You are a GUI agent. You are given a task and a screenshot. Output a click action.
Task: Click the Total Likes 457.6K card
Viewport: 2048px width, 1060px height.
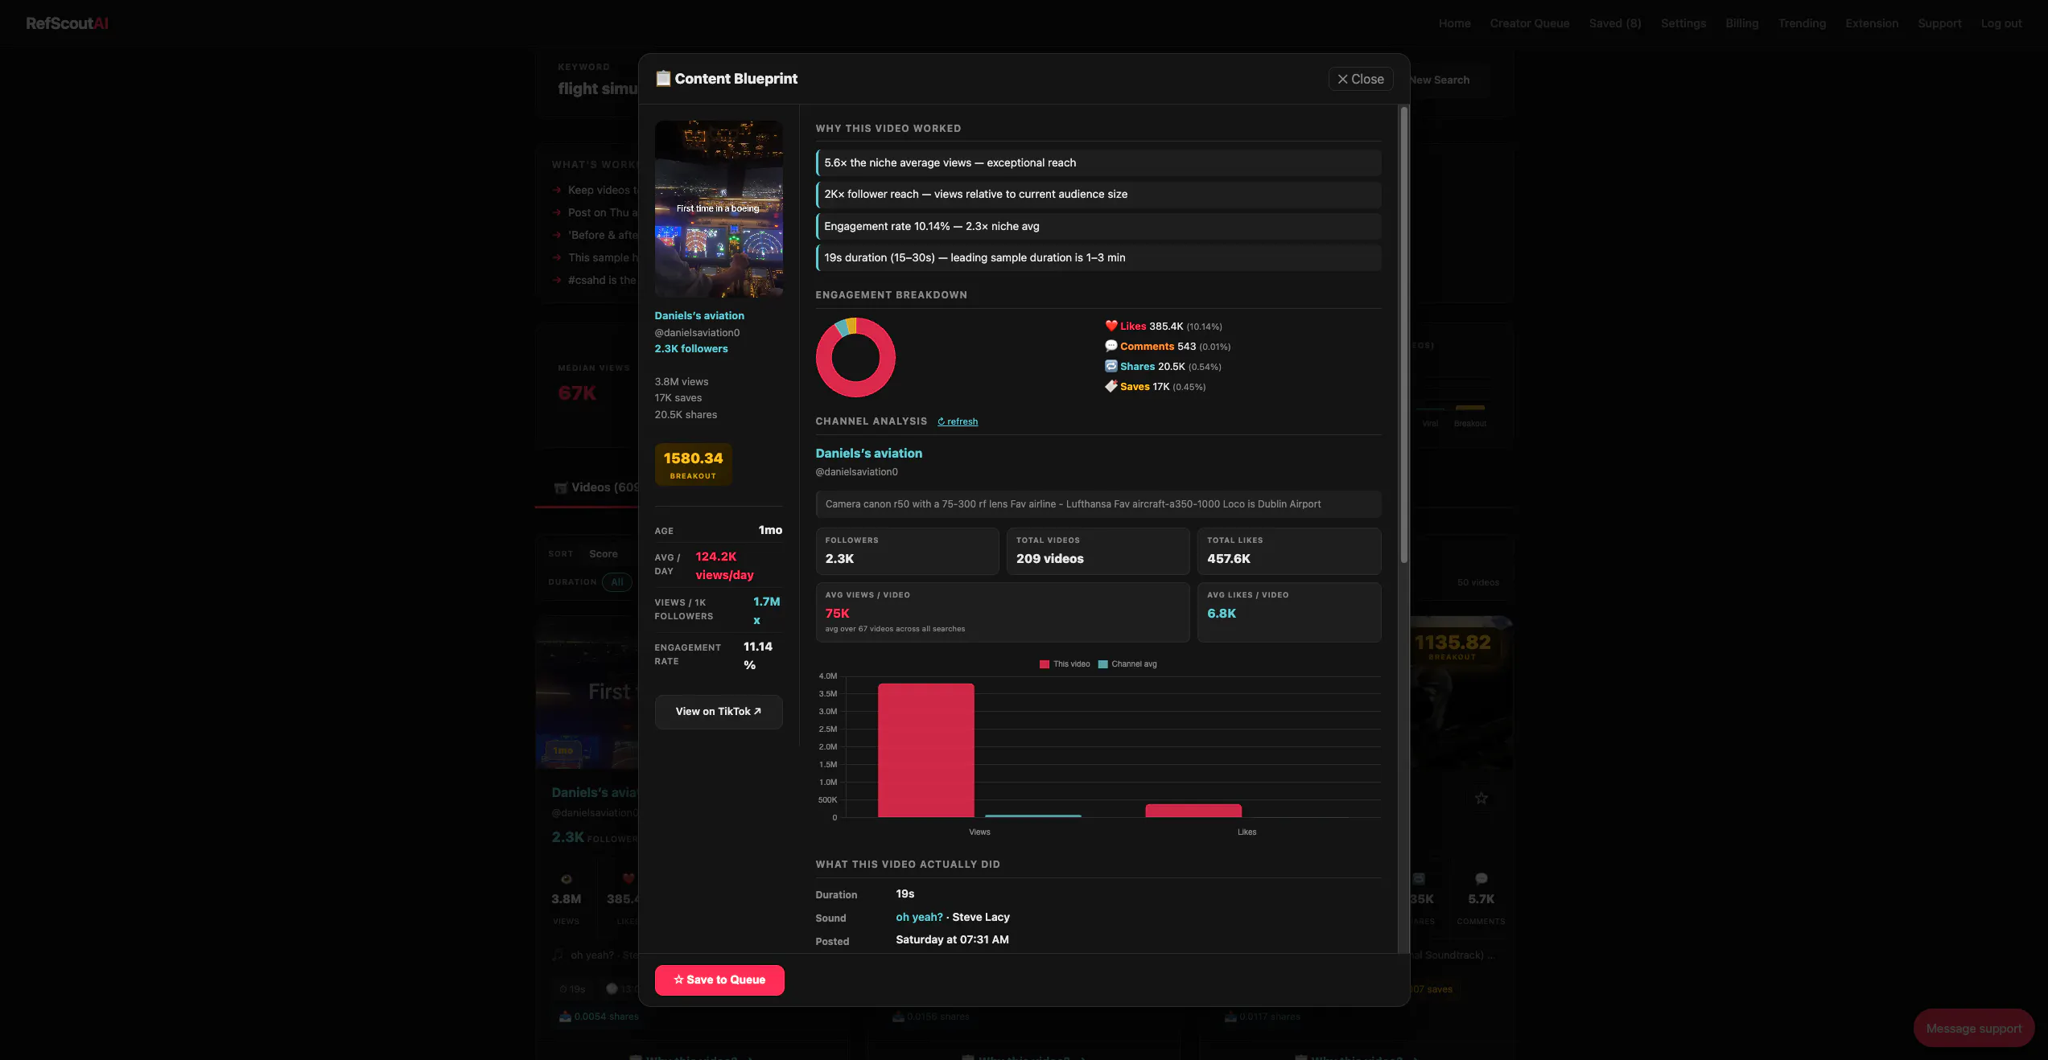[x=1289, y=551]
